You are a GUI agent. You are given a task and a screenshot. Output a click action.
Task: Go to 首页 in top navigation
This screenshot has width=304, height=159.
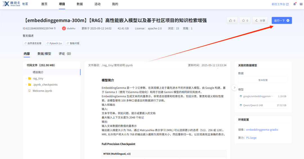pyautogui.click(x=44, y=4)
